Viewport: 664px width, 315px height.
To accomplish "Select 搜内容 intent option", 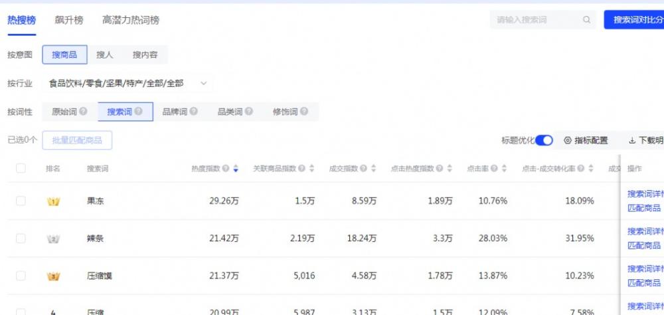I will tap(145, 54).
